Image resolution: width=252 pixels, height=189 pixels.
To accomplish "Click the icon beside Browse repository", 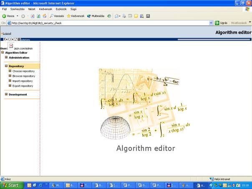I will pos(10,76).
